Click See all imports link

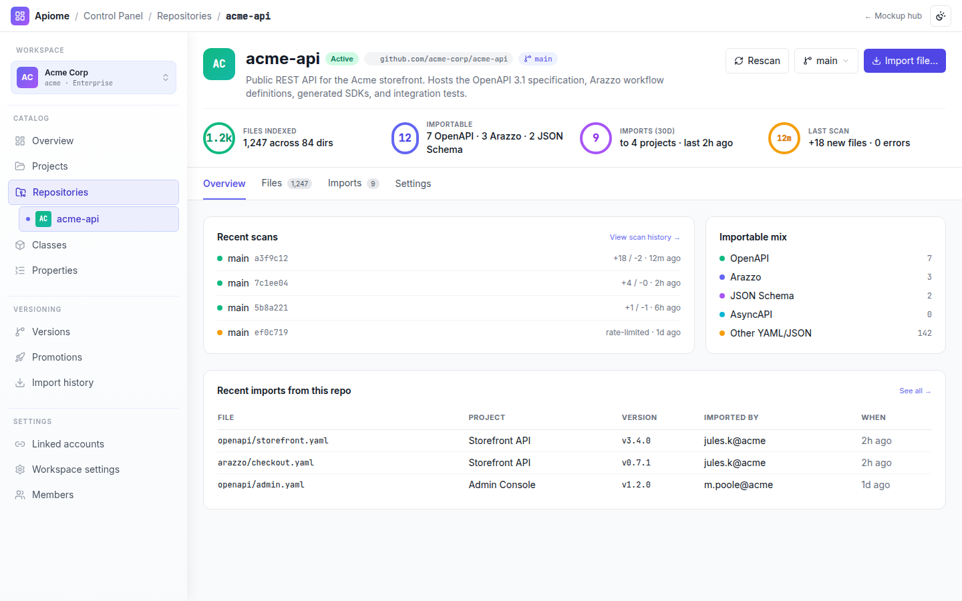coord(915,391)
